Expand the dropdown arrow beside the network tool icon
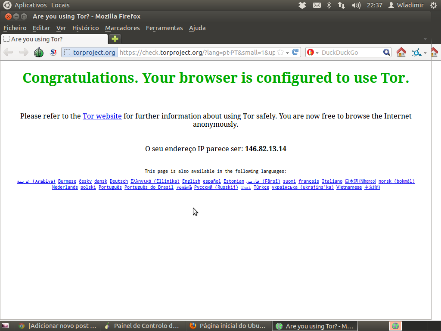The image size is (441, 331). [x=425, y=53]
